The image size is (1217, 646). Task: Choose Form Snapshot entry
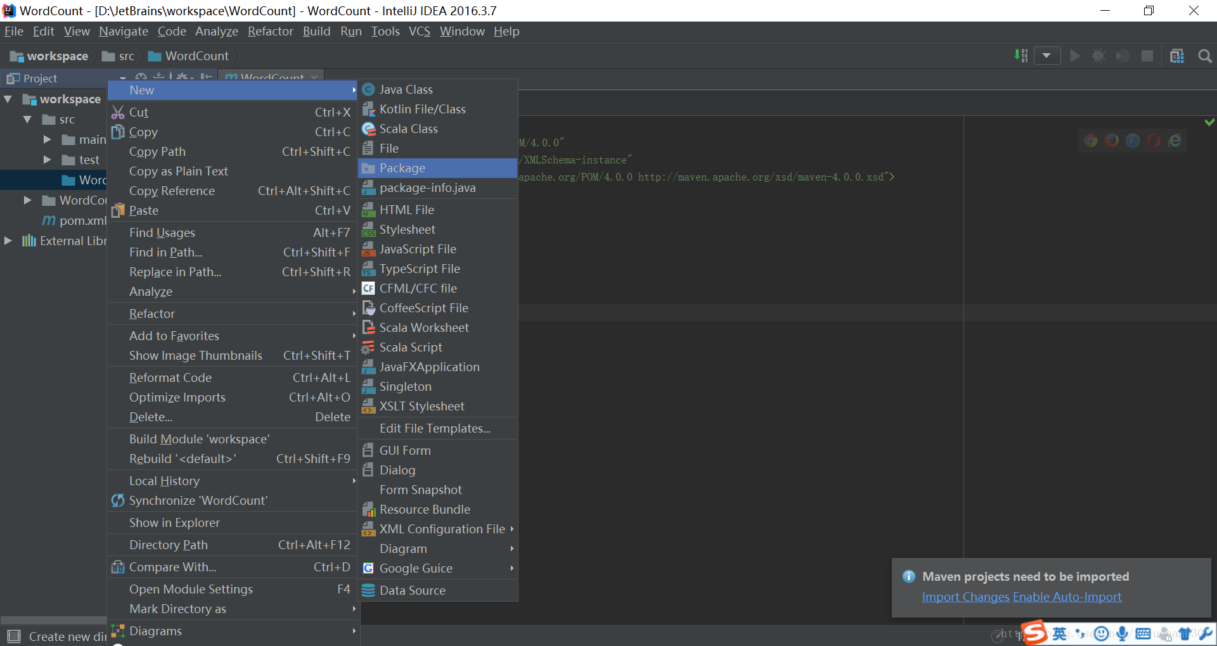click(438, 490)
